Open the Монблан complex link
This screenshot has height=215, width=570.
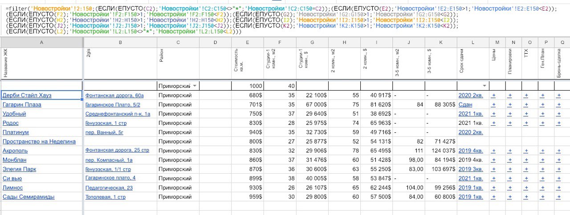pos(14,160)
